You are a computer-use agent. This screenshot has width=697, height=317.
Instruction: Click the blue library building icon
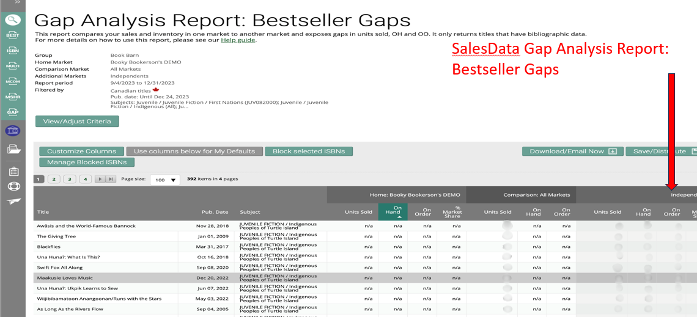pyautogui.click(x=12, y=131)
